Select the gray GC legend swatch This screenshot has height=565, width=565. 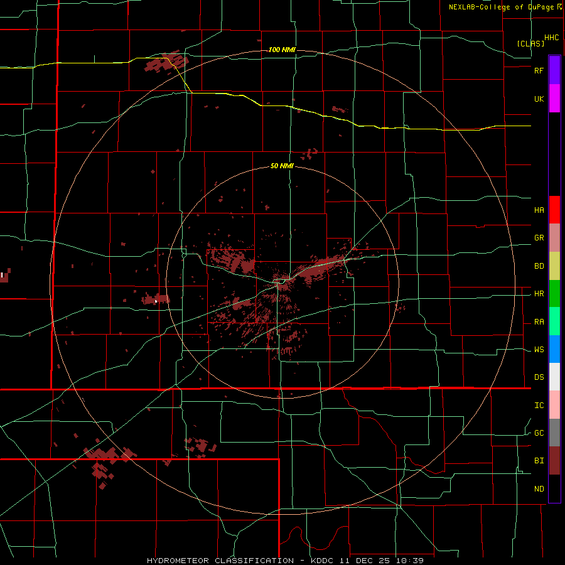coord(554,433)
